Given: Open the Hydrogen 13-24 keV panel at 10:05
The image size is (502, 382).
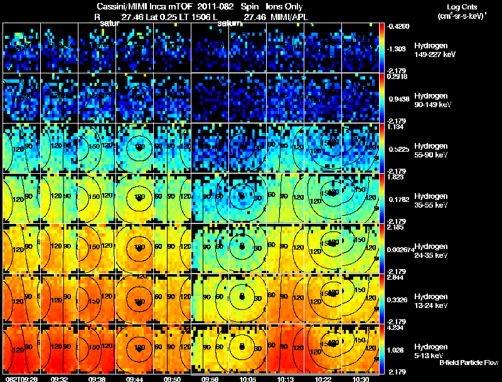Looking at the screenshot, I should click(x=247, y=299).
